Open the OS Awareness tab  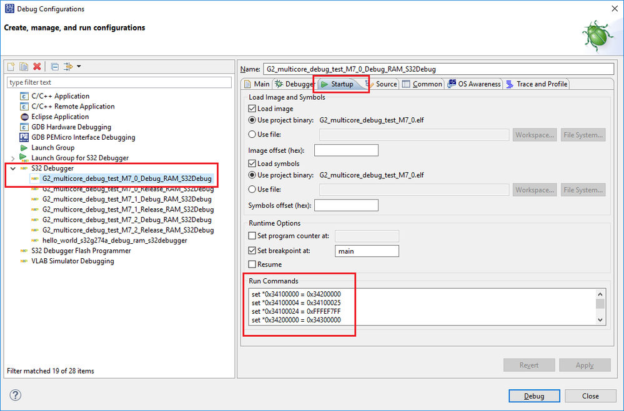point(474,84)
